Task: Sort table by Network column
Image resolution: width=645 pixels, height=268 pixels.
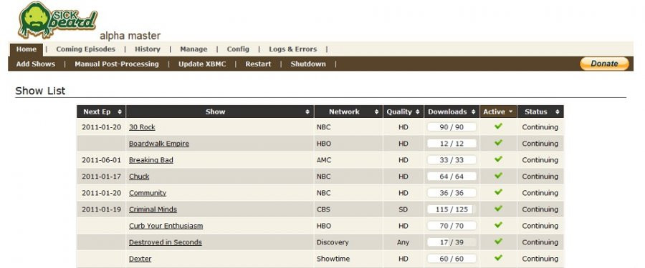Action: pyautogui.click(x=348, y=111)
